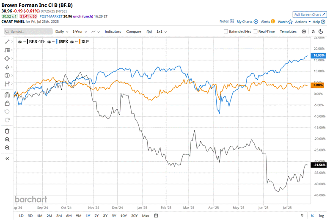Select the 5D range
The height and width of the screenshot is (220, 330).
30,216
